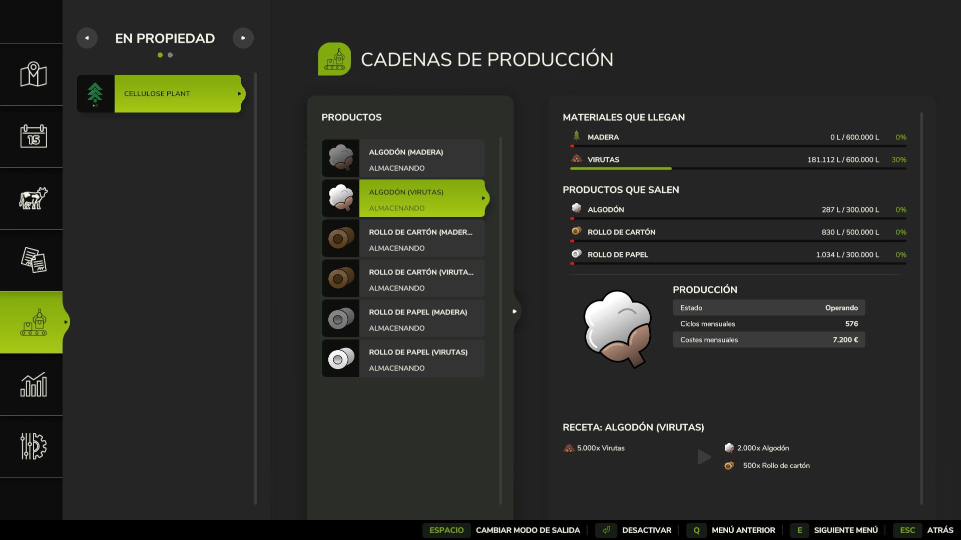Click the SIGUIENTE MENÚ button
The width and height of the screenshot is (961, 540).
(845, 530)
